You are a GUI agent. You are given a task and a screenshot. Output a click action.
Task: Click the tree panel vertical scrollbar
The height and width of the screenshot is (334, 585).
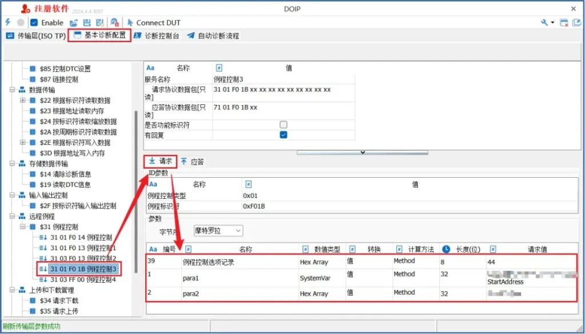click(x=136, y=171)
